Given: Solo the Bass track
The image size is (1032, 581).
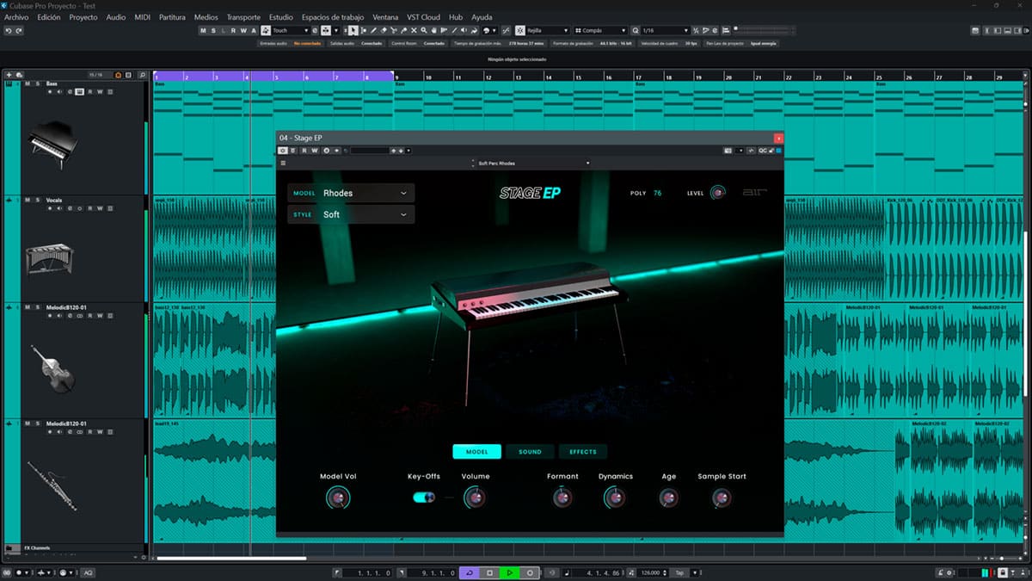Looking at the screenshot, I should pyautogui.click(x=38, y=83).
